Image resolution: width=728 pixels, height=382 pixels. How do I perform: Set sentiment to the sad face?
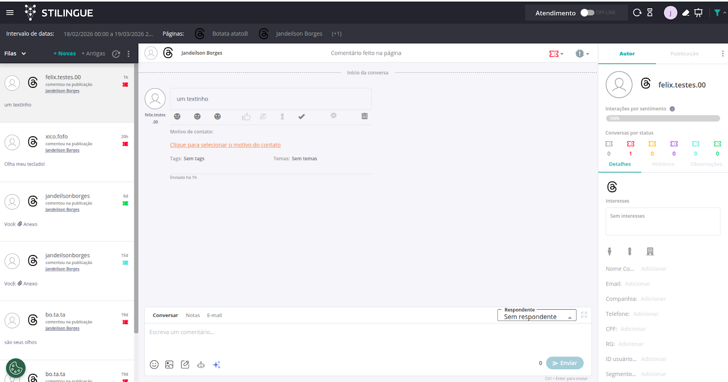click(x=177, y=117)
